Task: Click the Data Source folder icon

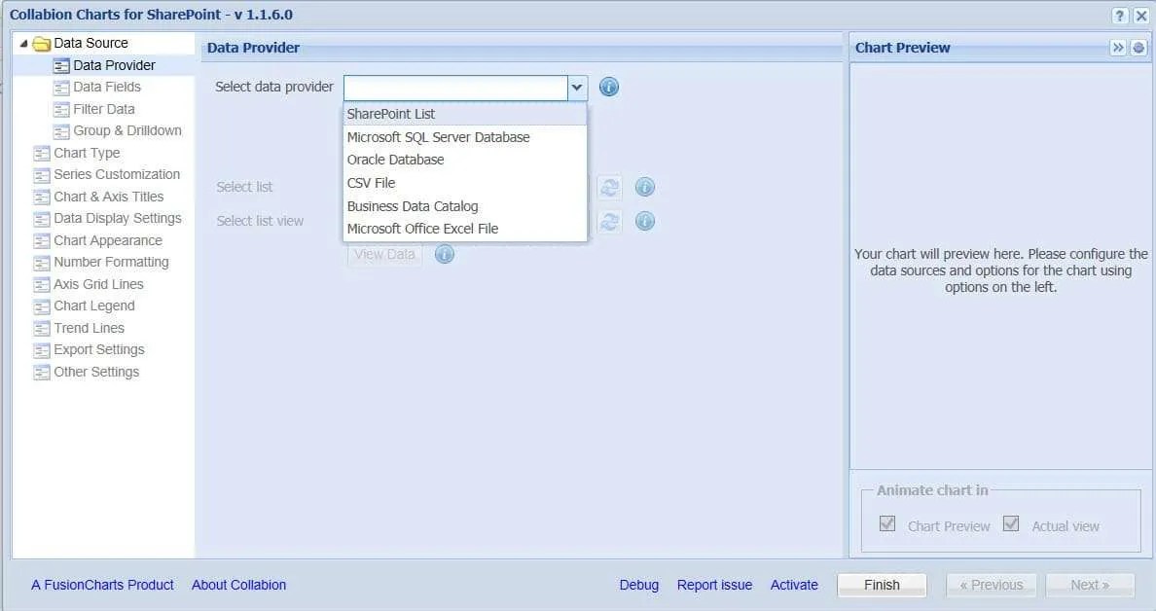Action: tap(42, 44)
